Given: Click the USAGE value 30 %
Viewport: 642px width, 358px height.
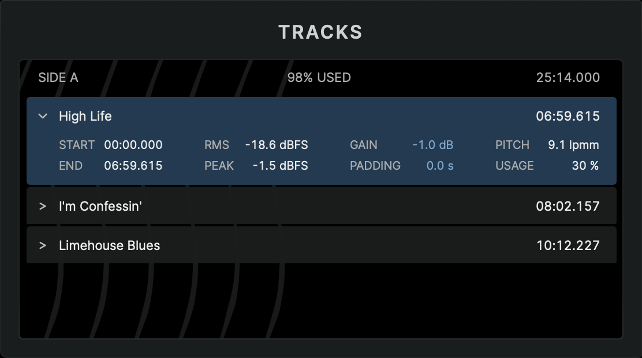Looking at the screenshot, I should [585, 166].
